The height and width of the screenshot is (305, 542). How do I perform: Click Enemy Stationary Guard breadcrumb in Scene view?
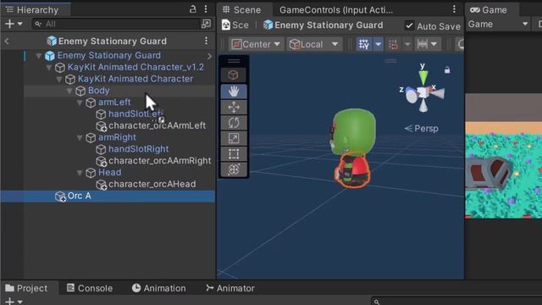[323, 25]
